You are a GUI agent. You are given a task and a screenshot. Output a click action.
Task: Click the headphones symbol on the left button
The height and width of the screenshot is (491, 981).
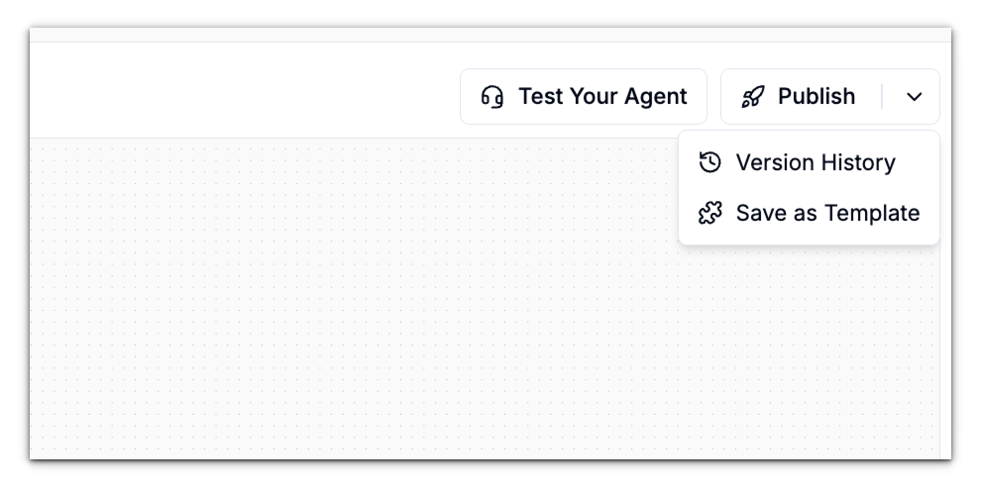tap(492, 97)
